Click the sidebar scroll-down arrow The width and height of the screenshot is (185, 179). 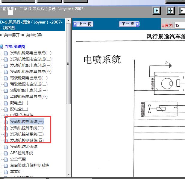(x=68, y=175)
